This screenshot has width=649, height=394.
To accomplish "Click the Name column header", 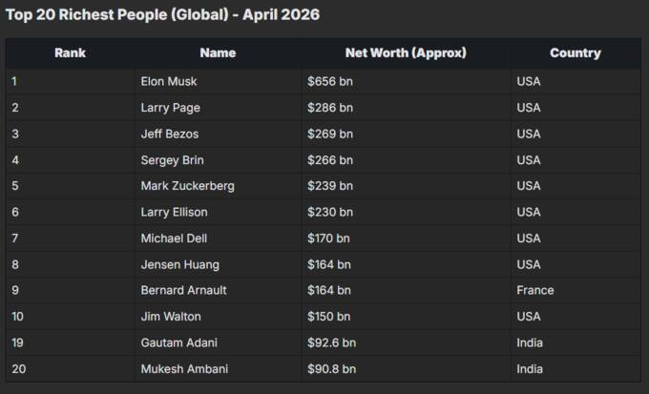I will pos(218,53).
